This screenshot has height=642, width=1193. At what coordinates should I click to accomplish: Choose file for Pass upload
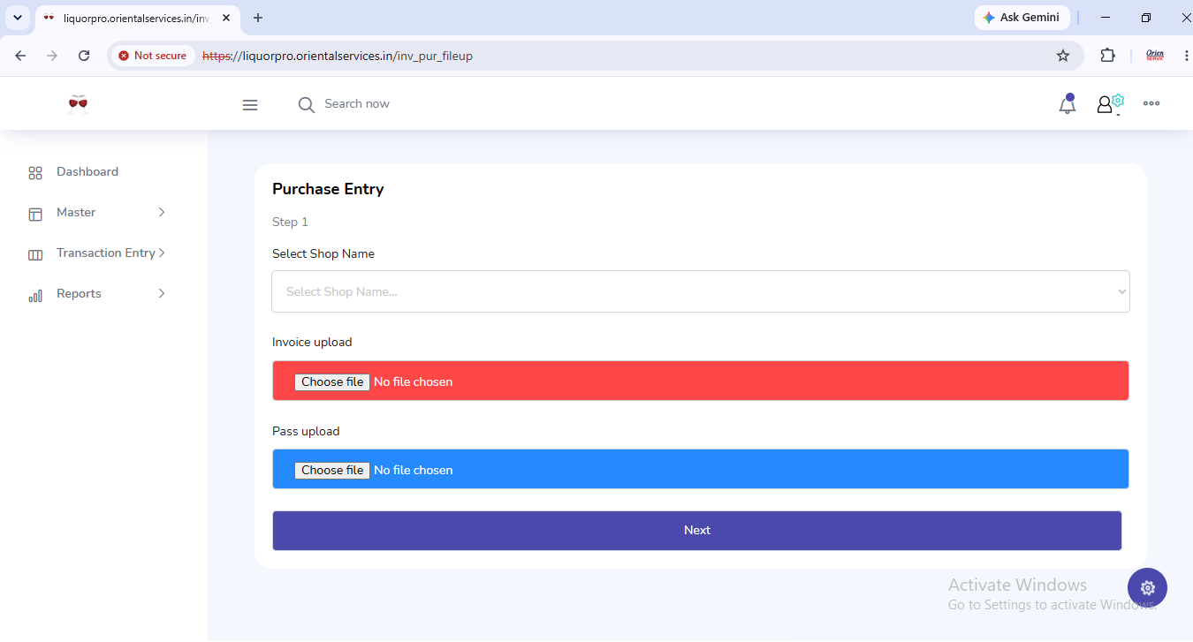[332, 471]
